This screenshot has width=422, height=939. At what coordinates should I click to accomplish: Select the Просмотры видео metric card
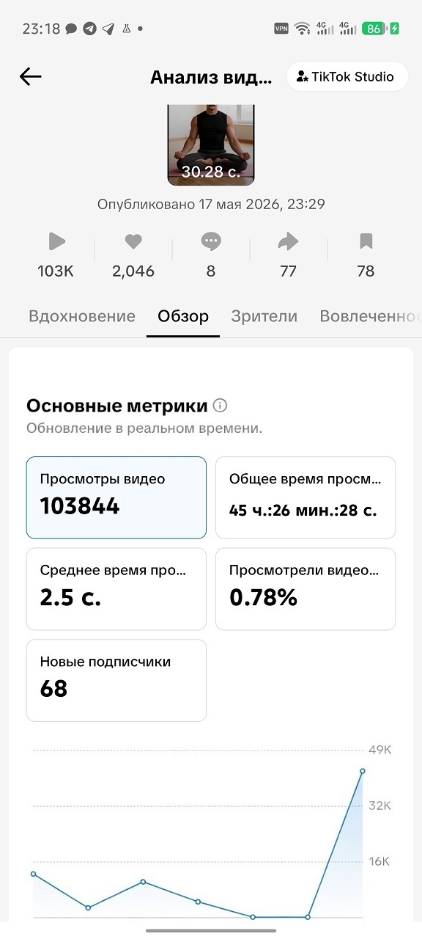point(116,497)
